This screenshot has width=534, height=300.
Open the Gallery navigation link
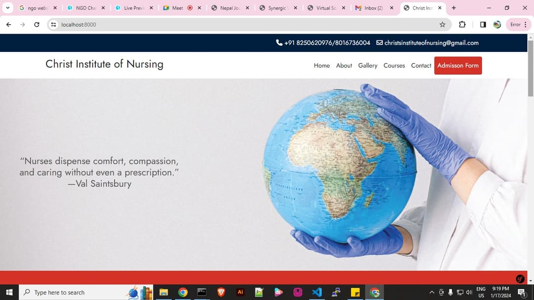coord(367,65)
